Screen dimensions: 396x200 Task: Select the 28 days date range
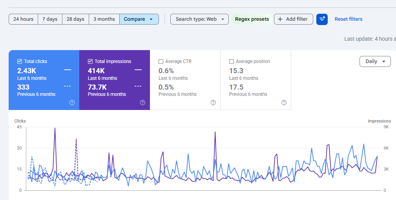[x=75, y=19]
